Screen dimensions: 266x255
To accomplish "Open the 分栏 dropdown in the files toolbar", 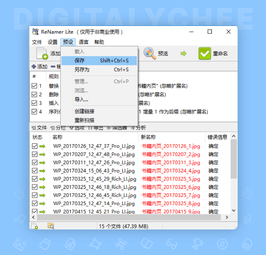I will 58,128.
